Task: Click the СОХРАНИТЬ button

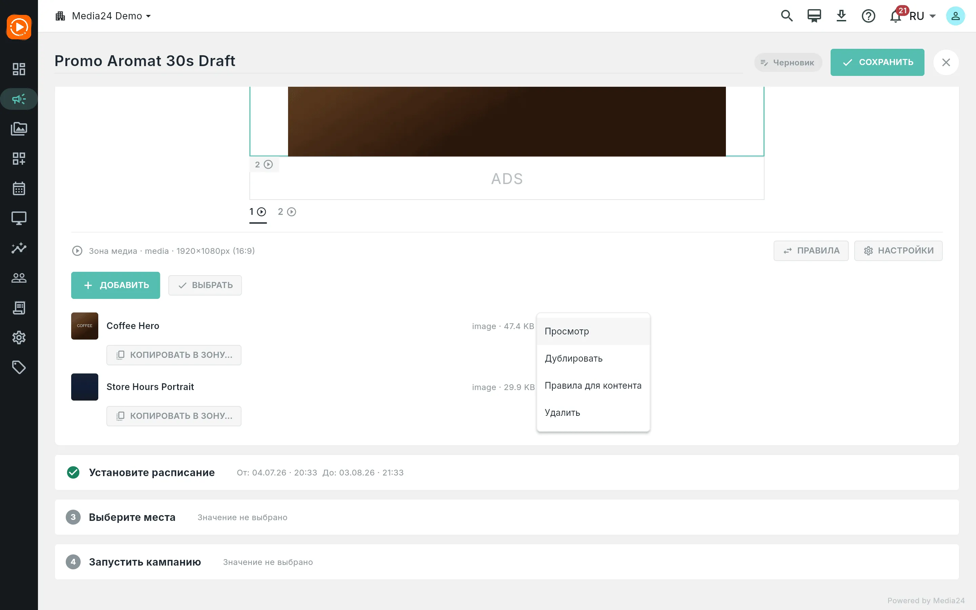Action: (x=877, y=62)
